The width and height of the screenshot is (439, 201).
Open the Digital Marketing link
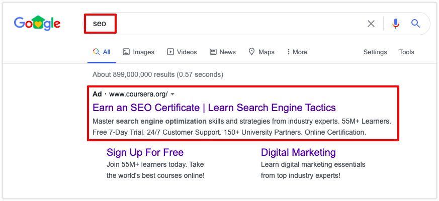pyautogui.click(x=298, y=153)
